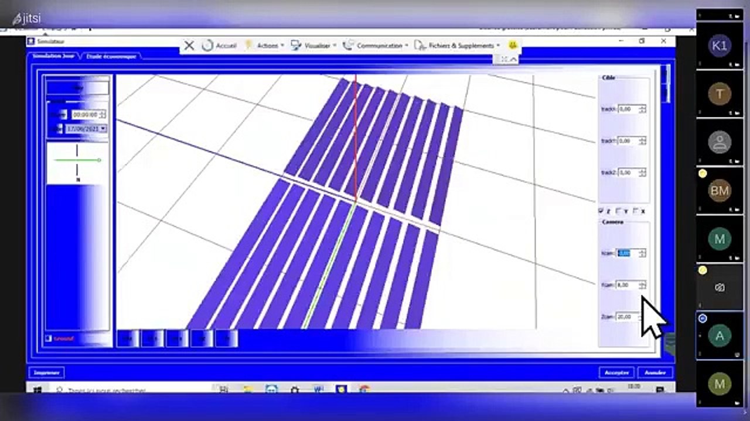
Task: Click the track0 spinner arrows
Action: [x=642, y=109]
